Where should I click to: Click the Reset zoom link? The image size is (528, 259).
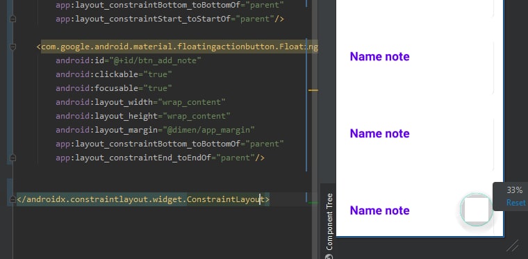click(516, 203)
